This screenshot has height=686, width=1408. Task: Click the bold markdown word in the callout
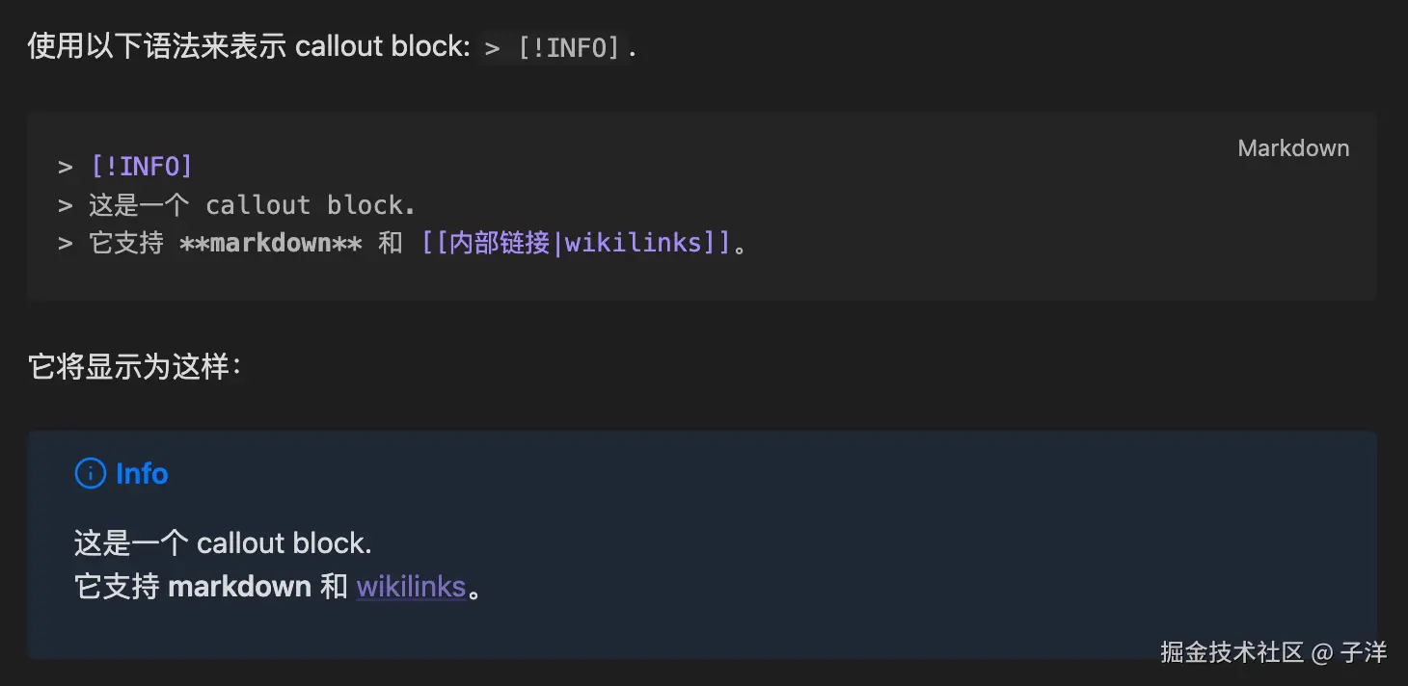pos(239,586)
